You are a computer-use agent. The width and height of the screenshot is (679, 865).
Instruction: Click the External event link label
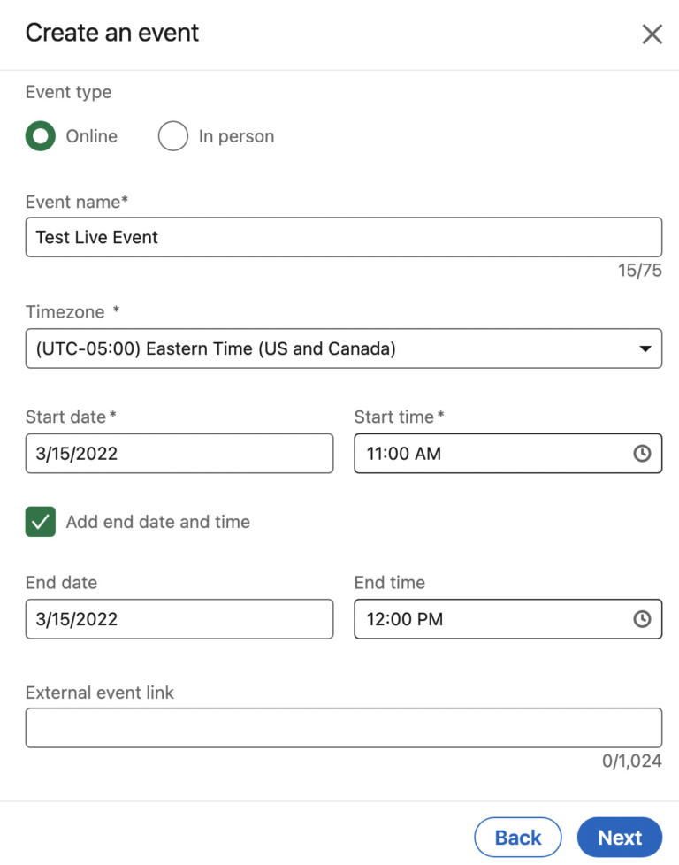[100, 693]
